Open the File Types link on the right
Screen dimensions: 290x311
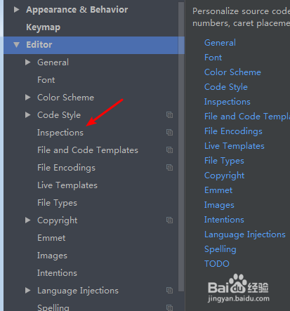pyautogui.click(x=224, y=161)
